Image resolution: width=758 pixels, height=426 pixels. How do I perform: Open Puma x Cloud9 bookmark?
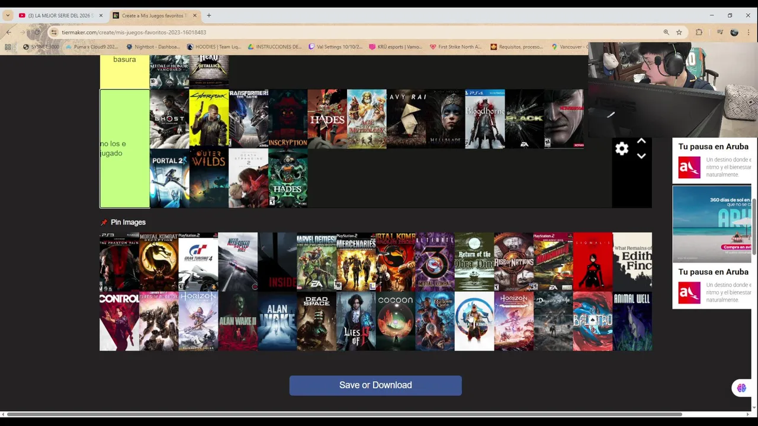pyautogui.click(x=93, y=47)
